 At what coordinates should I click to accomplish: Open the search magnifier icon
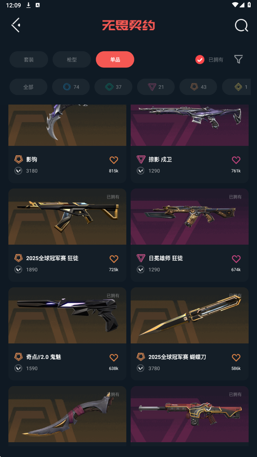tap(241, 25)
